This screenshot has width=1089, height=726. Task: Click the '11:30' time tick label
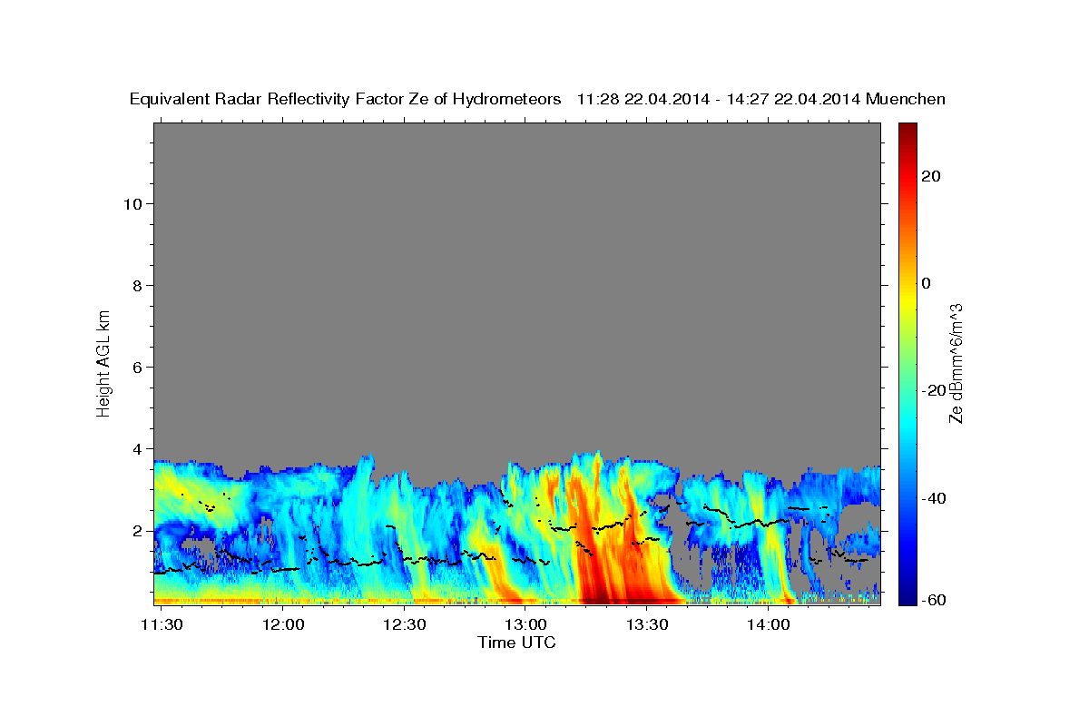(x=162, y=624)
